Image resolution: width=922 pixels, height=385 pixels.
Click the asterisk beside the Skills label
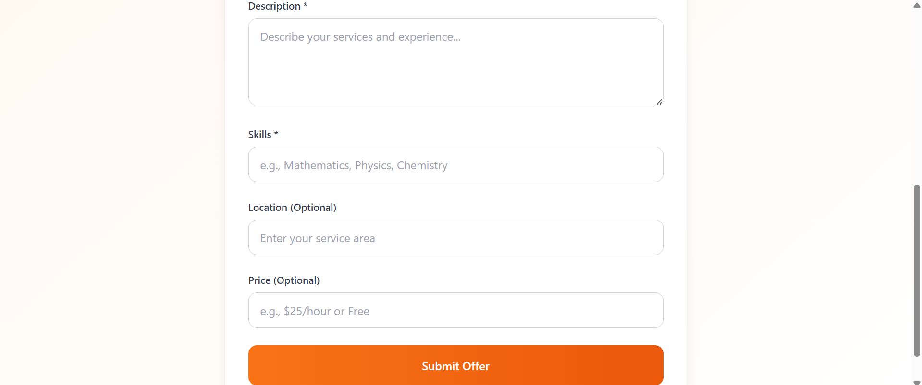coord(276,134)
